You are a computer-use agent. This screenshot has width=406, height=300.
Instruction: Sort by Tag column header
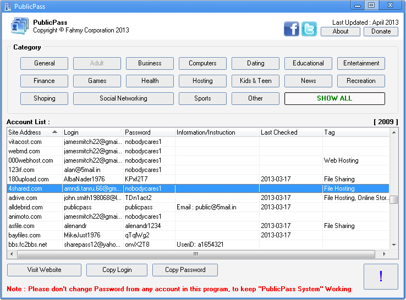click(x=356, y=132)
